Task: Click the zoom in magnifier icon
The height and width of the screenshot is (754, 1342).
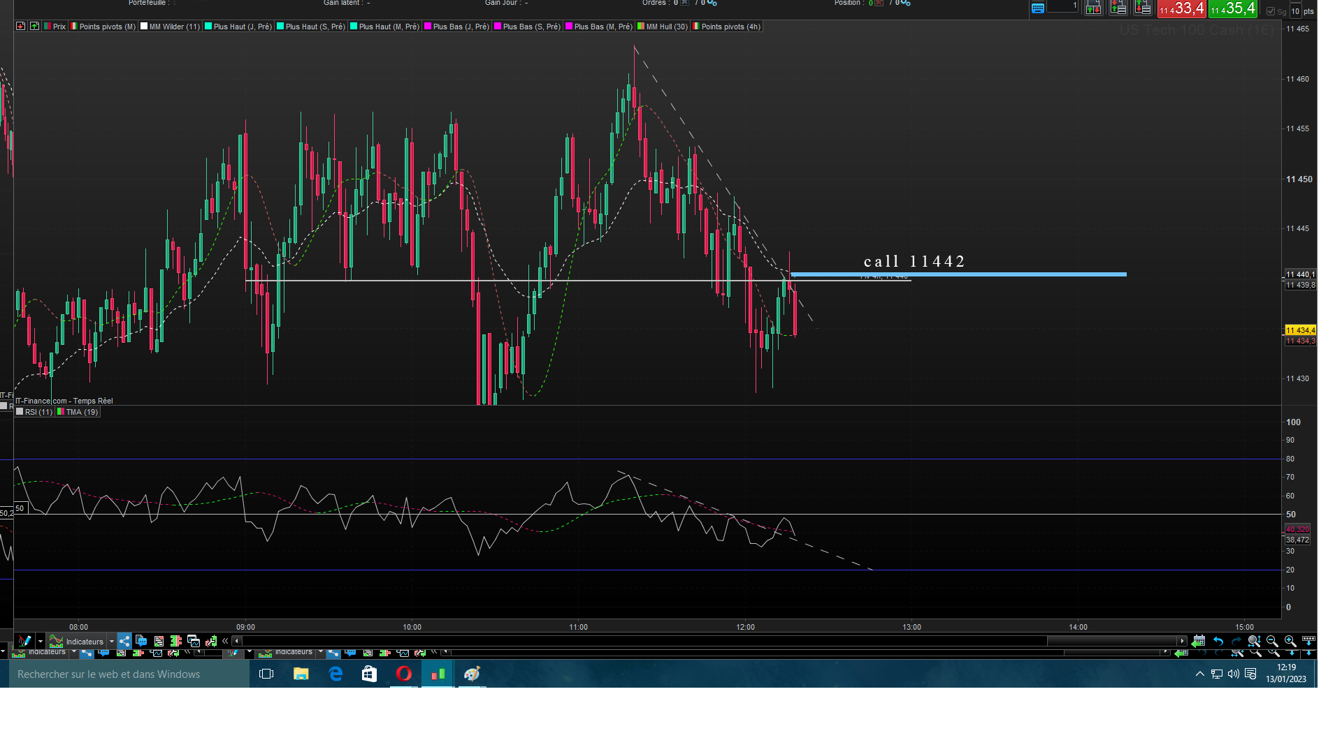Action: coord(1290,641)
